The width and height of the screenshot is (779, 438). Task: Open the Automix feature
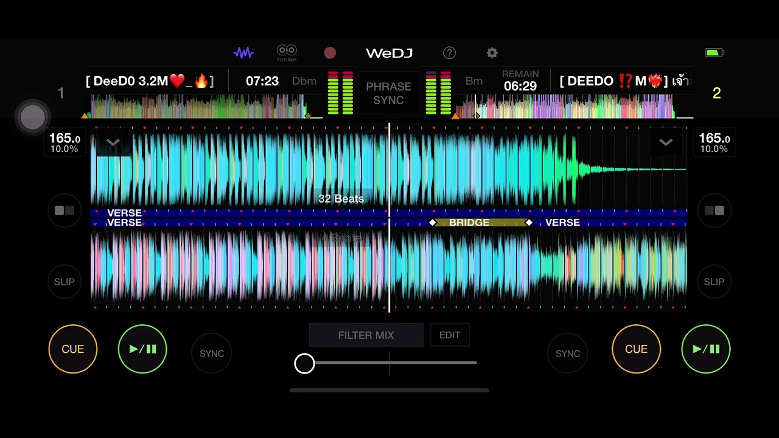point(287,53)
